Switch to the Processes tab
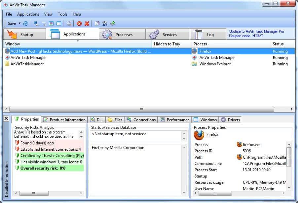Image resolution: width=298 pixels, height=203 pixels. pos(122,34)
